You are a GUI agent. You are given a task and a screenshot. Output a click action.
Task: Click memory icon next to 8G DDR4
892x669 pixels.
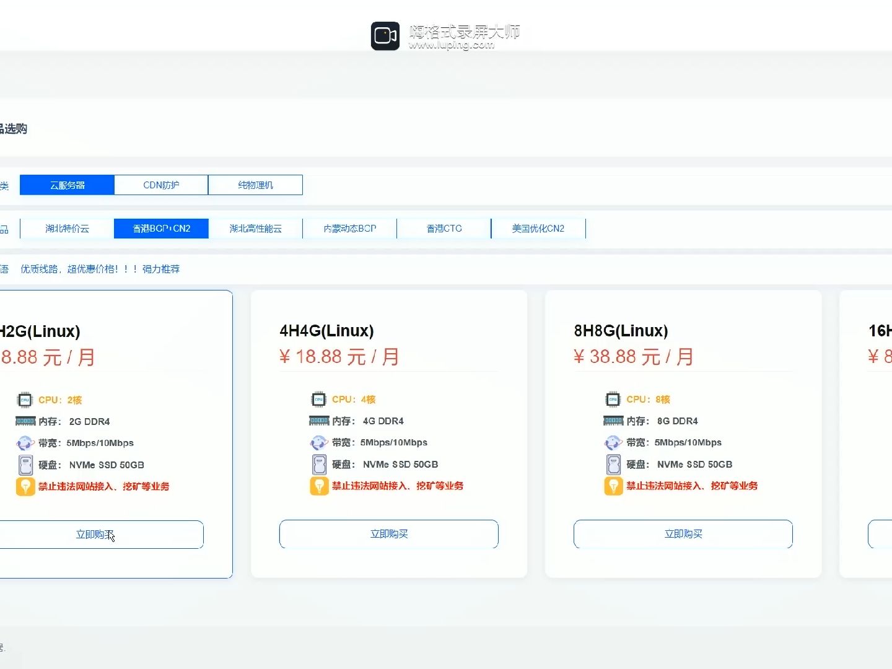613,421
